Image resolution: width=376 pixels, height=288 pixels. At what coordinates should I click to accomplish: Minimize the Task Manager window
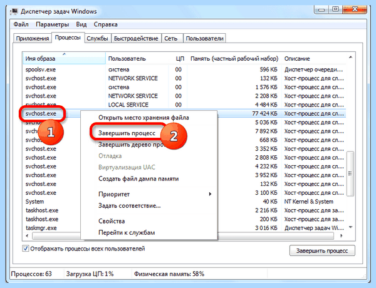(x=321, y=9)
